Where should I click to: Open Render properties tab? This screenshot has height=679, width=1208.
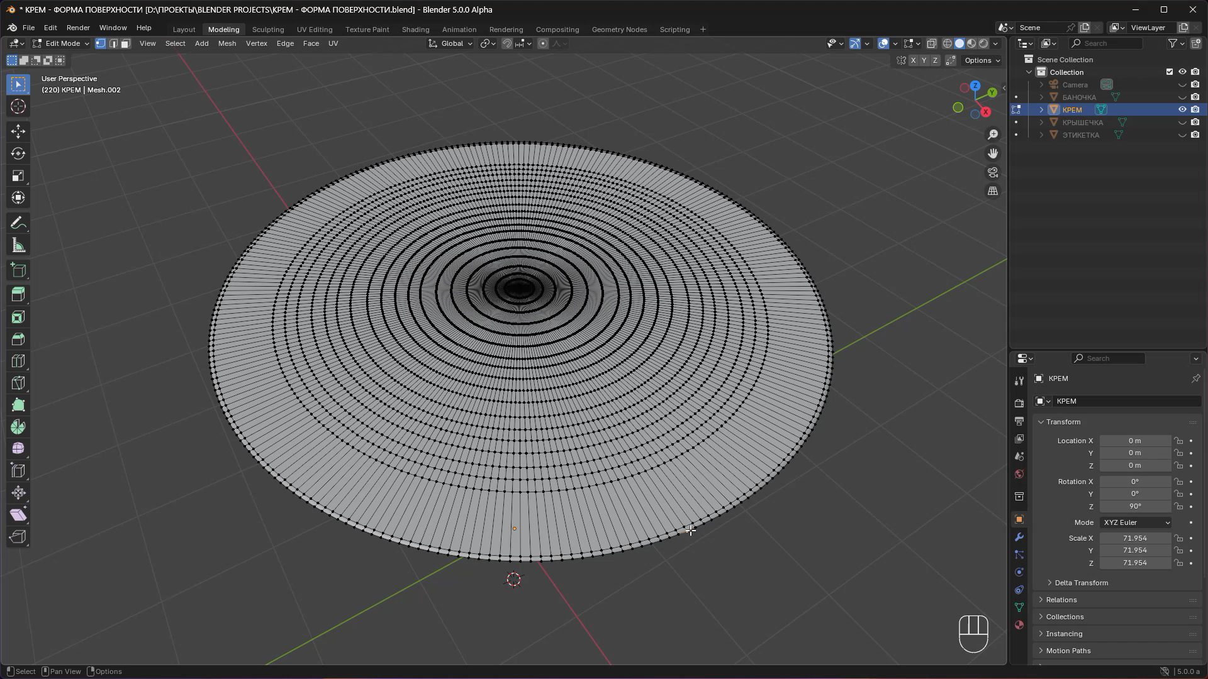[1019, 403]
